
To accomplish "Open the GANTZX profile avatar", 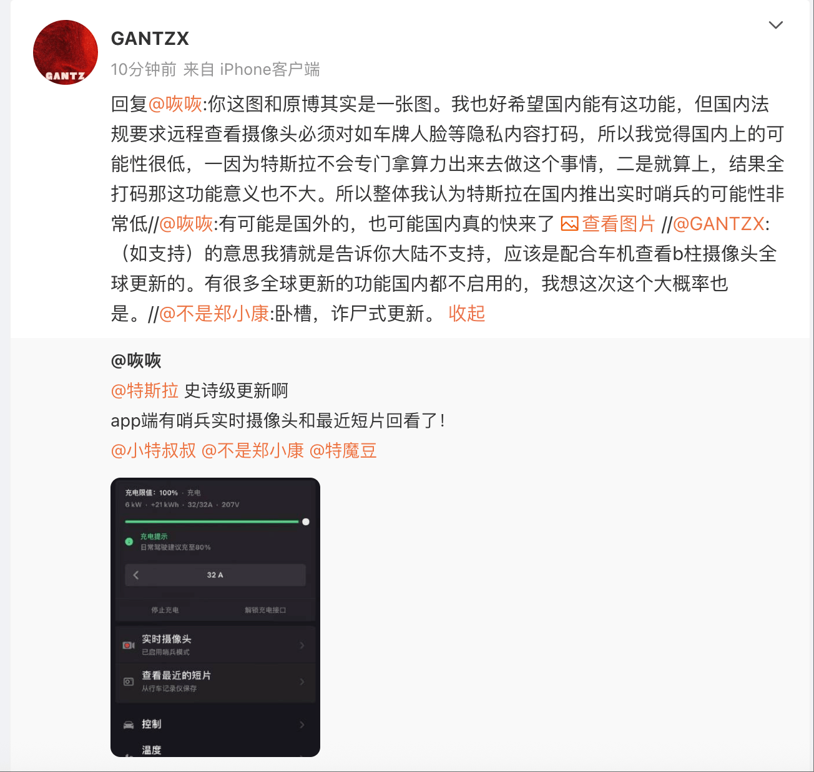I will [x=66, y=52].
